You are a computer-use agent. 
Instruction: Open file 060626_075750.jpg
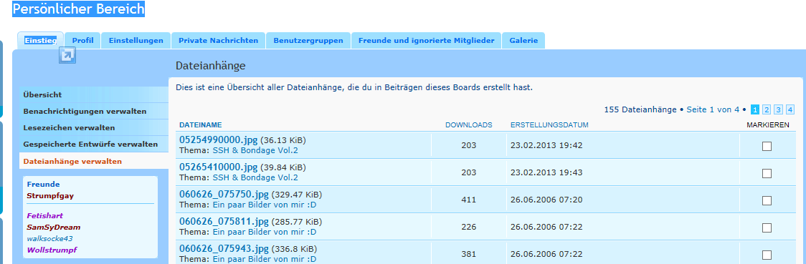[x=224, y=195]
